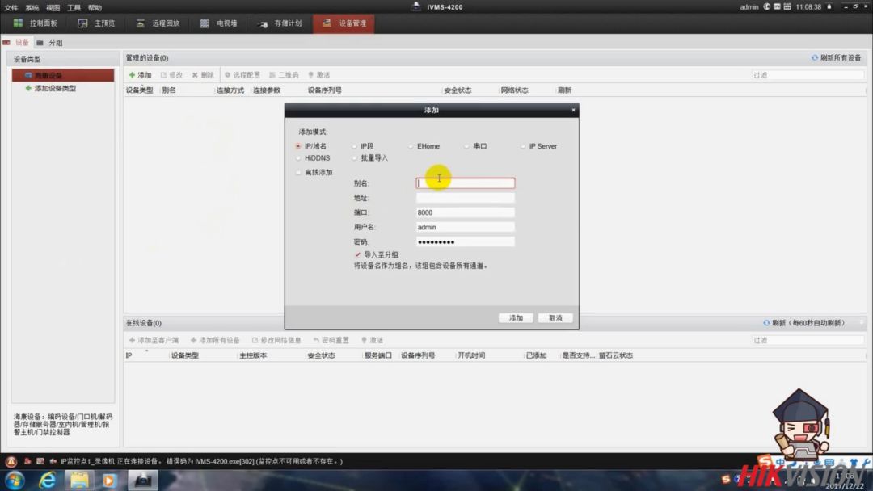Sort by 设备序列号 column in managed devices
This screenshot has height=491, width=873.
(325, 90)
